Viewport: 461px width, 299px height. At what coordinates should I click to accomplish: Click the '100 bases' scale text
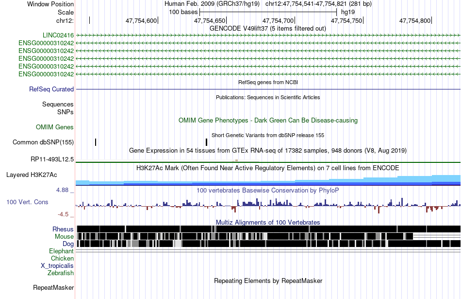click(183, 12)
